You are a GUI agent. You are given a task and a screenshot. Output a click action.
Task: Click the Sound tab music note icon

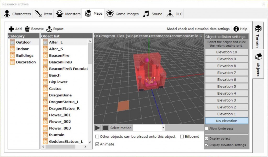click(x=146, y=14)
